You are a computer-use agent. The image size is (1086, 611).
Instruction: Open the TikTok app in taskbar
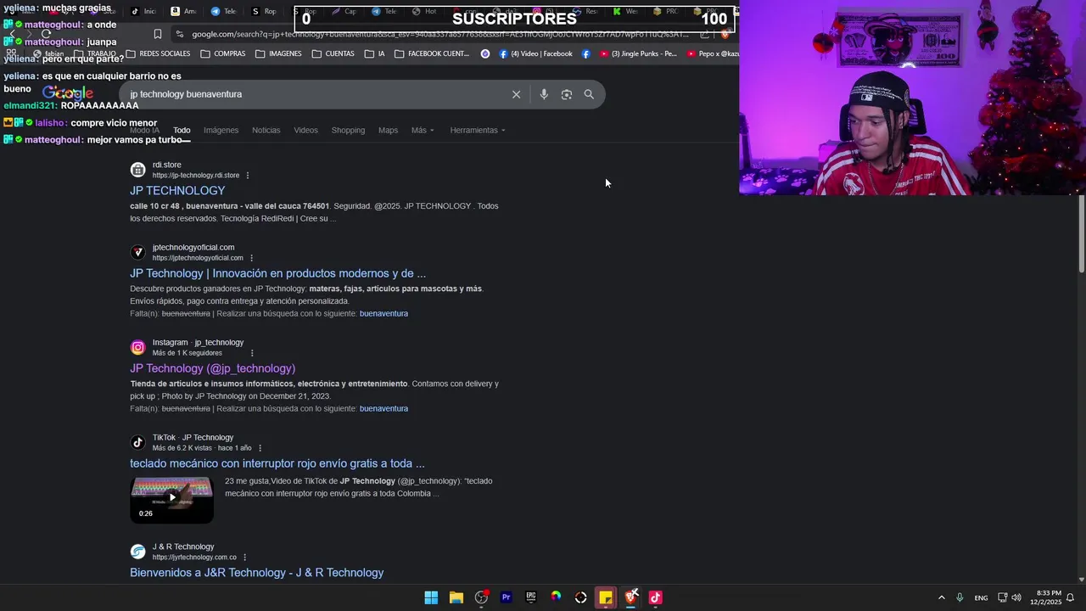click(x=655, y=597)
